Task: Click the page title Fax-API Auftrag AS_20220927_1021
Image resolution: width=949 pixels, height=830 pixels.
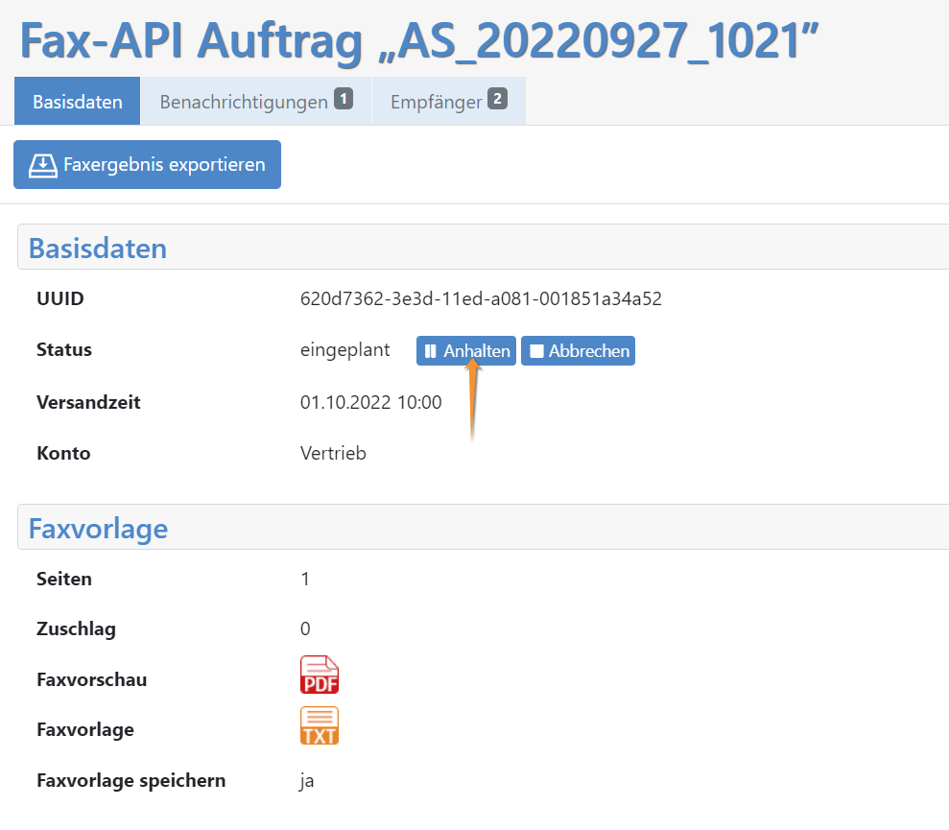Action: tap(418, 40)
